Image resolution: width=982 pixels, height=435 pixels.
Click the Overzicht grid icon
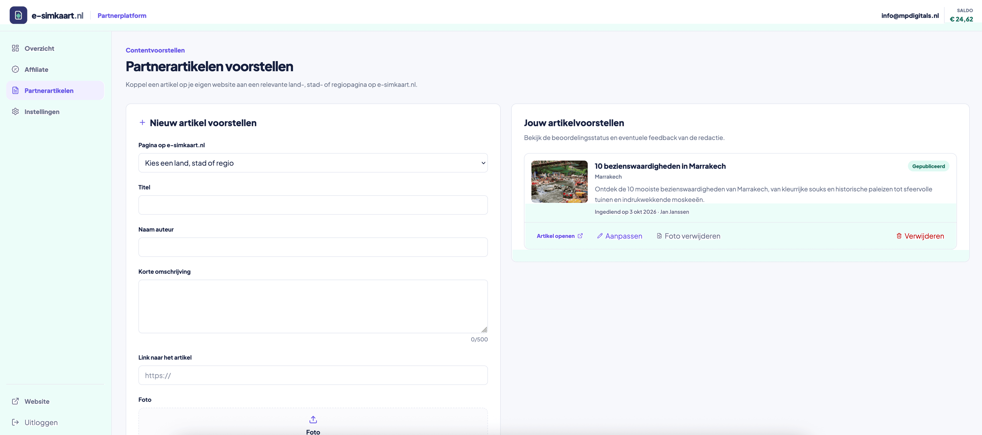pyautogui.click(x=15, y=48)
